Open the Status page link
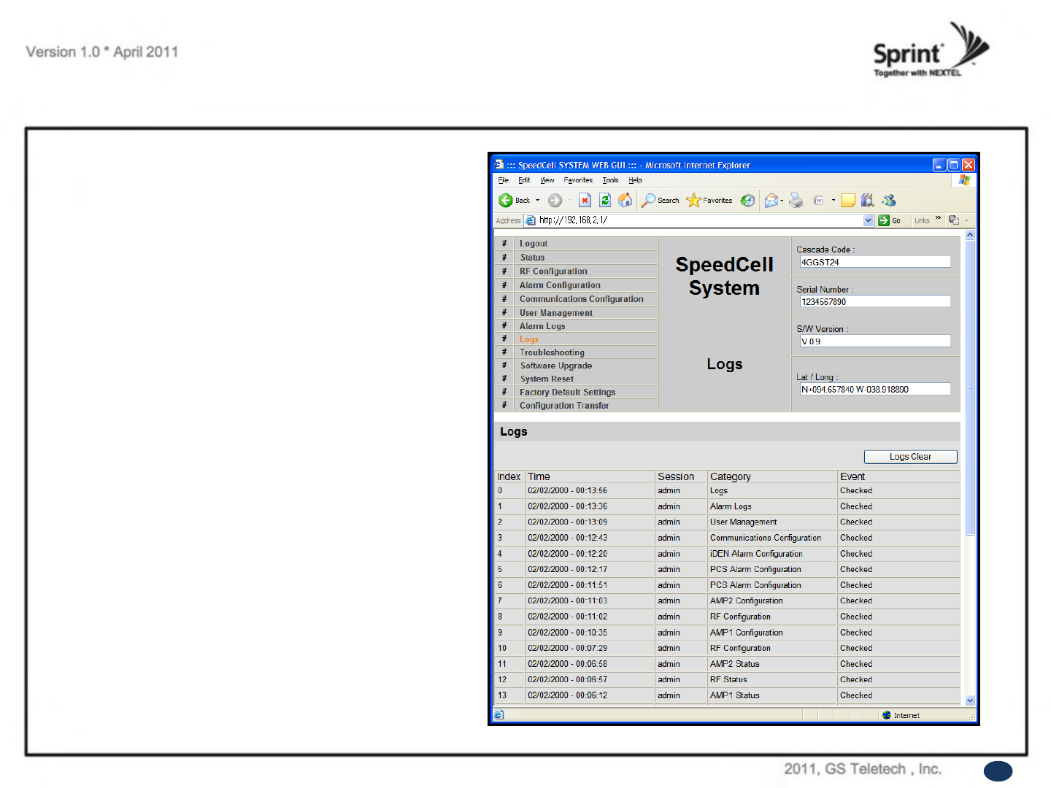Image resolution: width=1051 pixels, height=788 pixels. pos(533,258)
